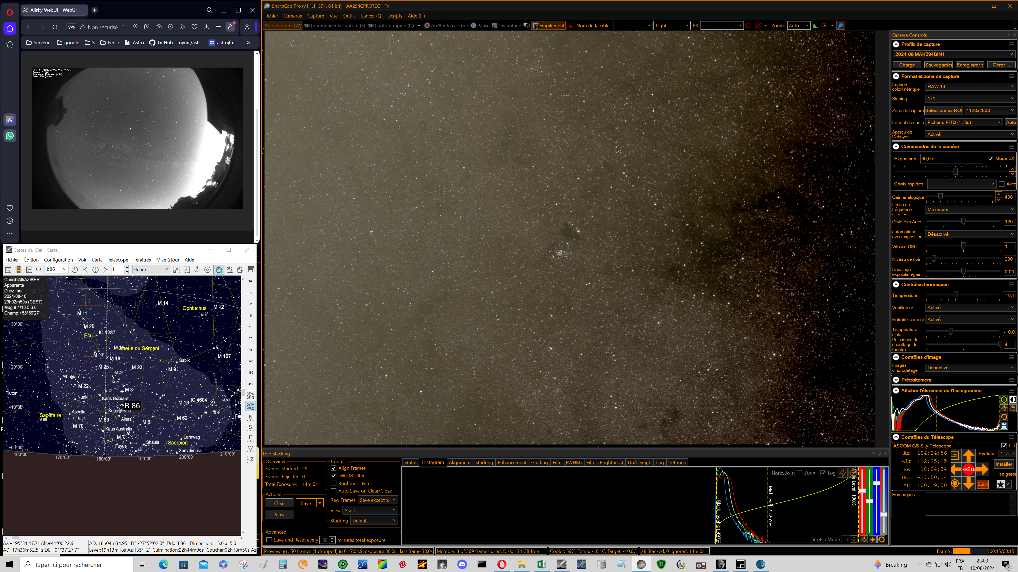Click the Sauvegarder profile button
This screenshot has width=1018, height=572.
[x=938, y=65]
